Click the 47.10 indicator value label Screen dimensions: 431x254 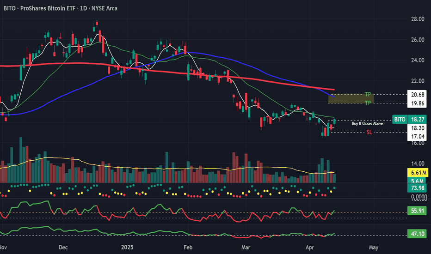point(417,234)
